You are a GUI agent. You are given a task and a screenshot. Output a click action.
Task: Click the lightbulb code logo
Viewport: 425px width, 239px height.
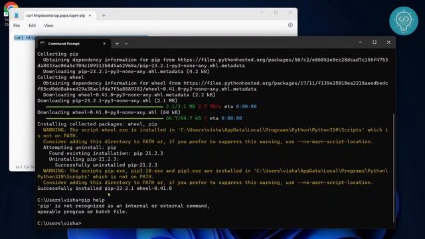click(x=404, y=21)
